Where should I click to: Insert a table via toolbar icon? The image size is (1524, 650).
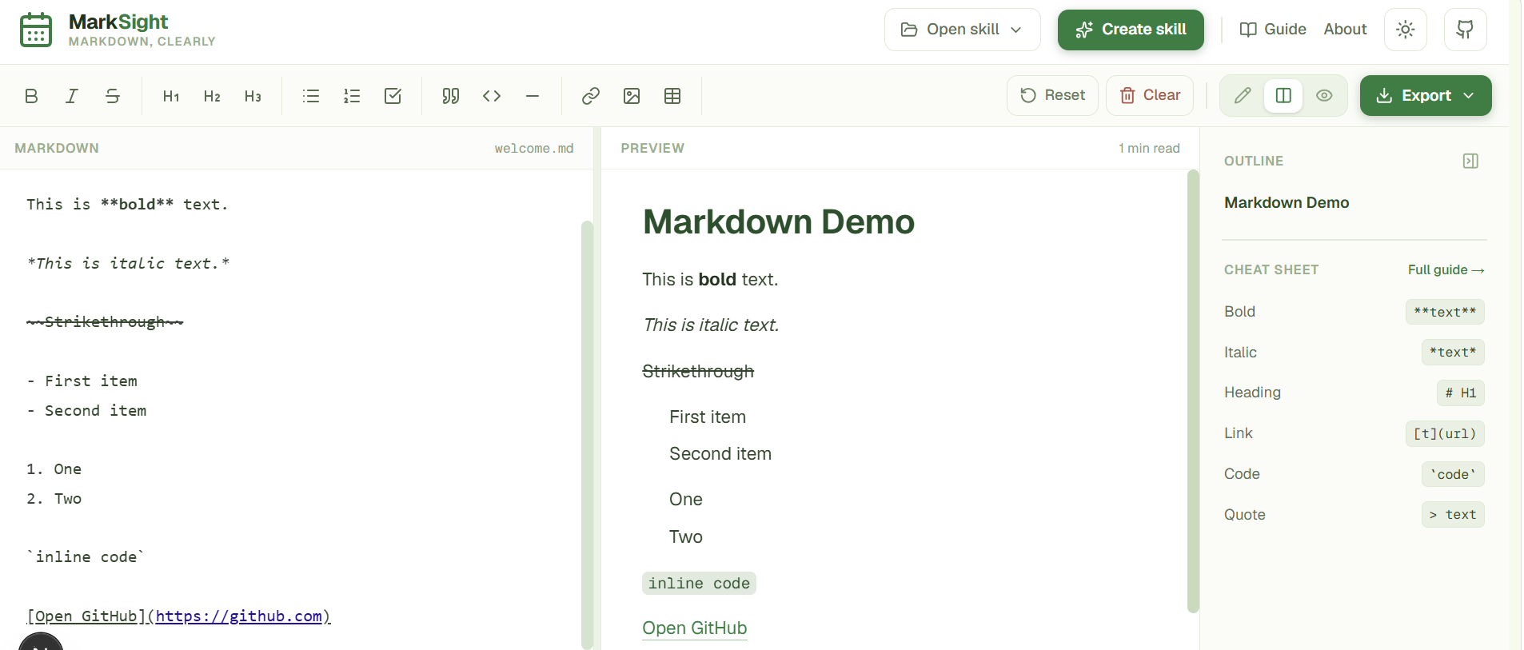[672, 96]
